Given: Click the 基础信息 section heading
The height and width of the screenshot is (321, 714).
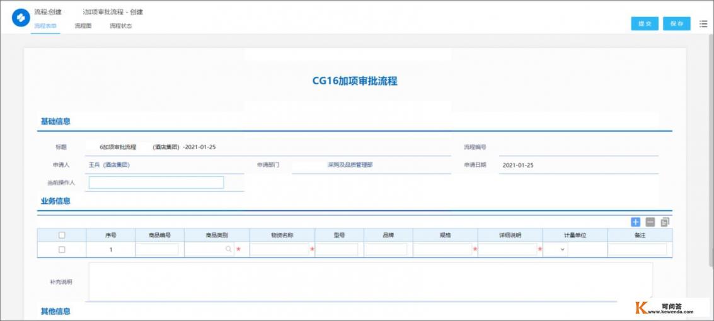Looking at the screenshot, I should point(55,121).
